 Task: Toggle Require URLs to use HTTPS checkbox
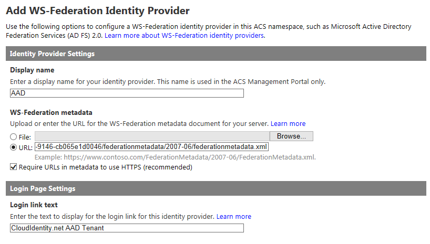(14, 167)
